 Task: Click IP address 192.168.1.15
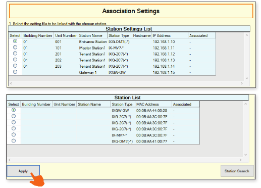point(164,72)
